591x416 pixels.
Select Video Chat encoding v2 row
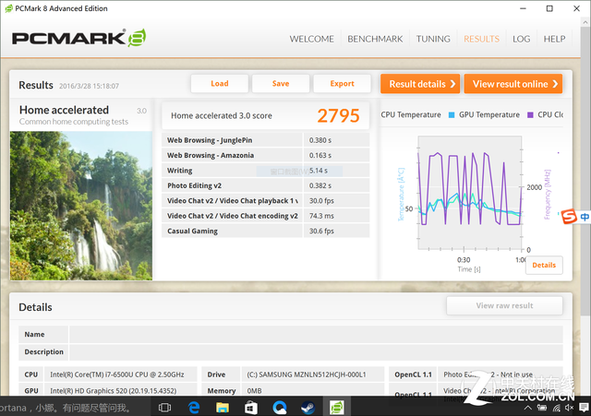pos(265,216)
